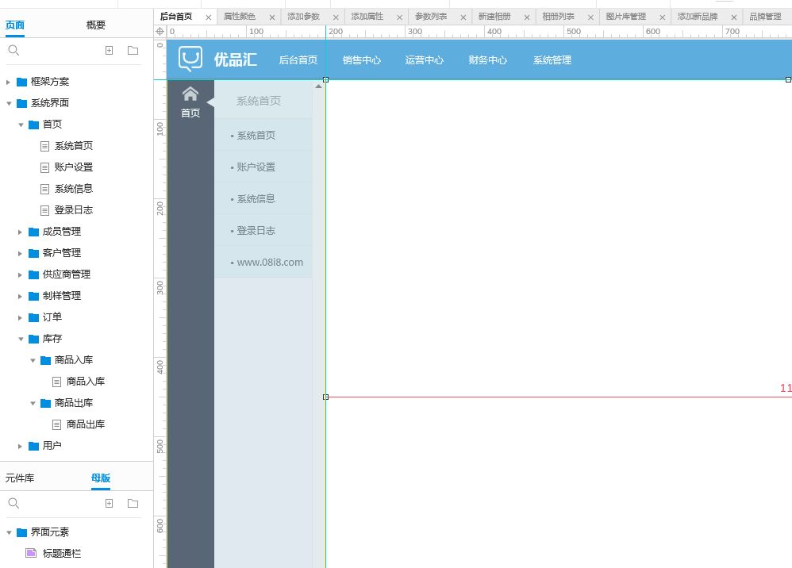Expand the 成员管理 folder
Image resolution: width=792 pixels, height=568 pixels.
coord(20,231)
